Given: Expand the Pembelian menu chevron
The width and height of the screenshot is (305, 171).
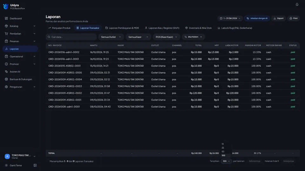Looking at the screenshot, I should (x=34, y=34).
